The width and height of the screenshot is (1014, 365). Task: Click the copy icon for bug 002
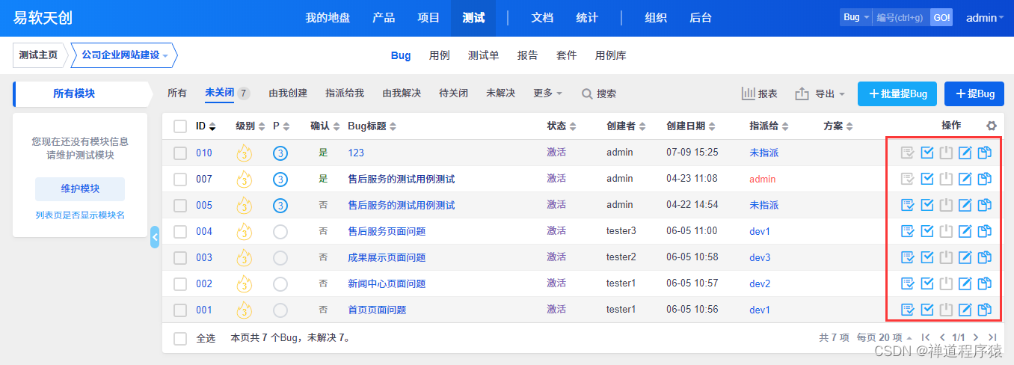[985, 283]
